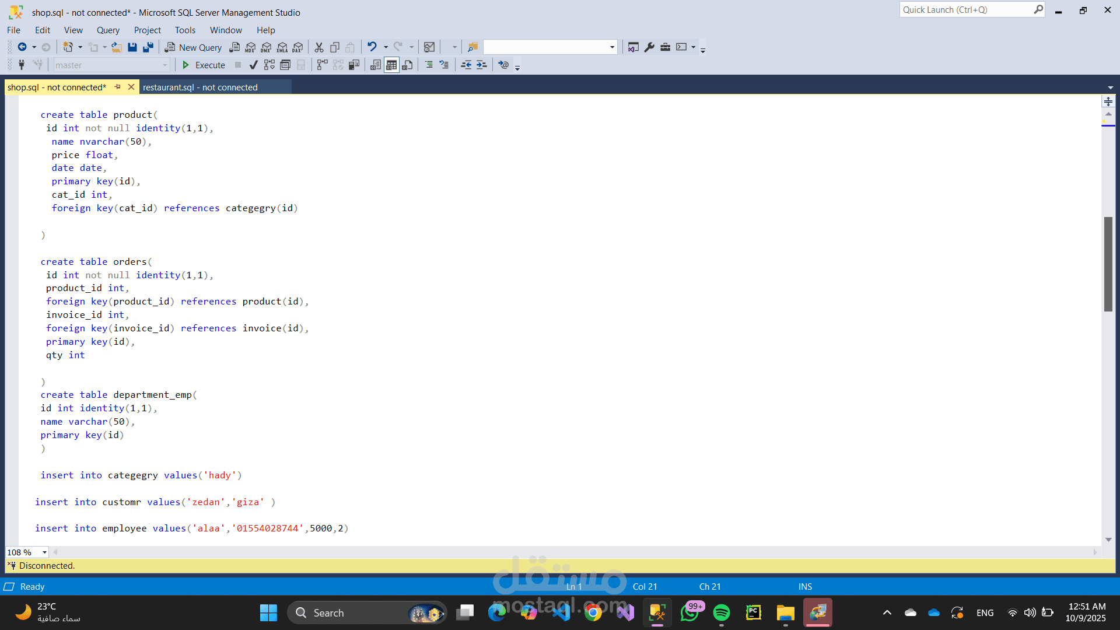This screenshot has height=630, width=1120.
Task: Click the Save All icon
Action: point(148,47)
